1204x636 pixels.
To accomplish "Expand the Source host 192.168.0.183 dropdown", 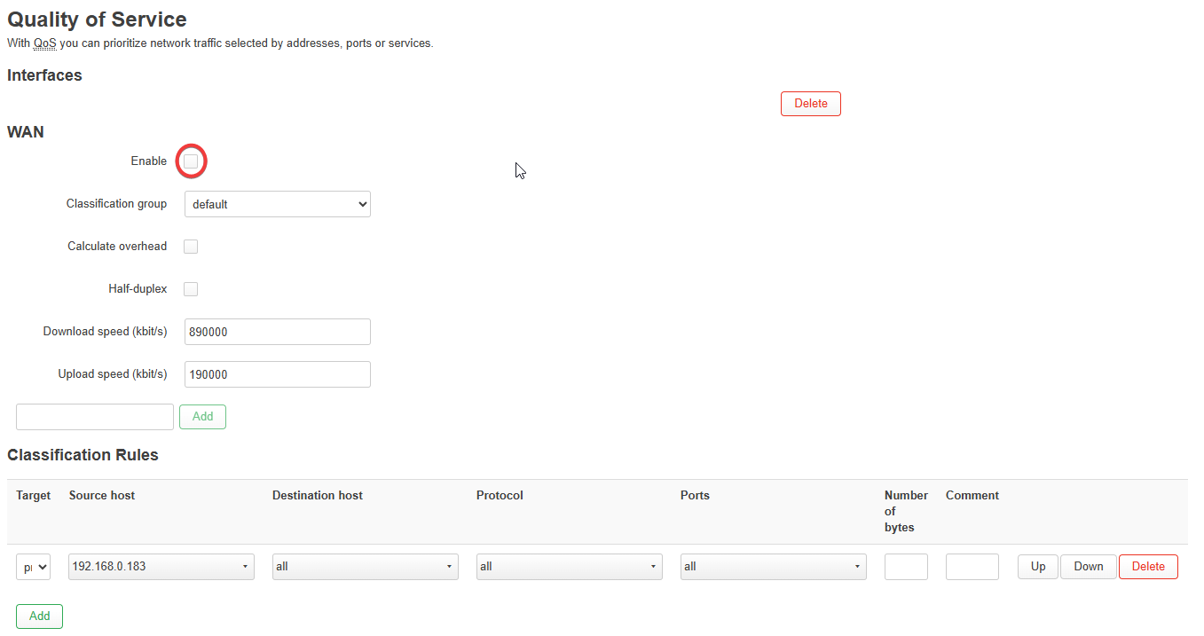I will pos(161,567).
